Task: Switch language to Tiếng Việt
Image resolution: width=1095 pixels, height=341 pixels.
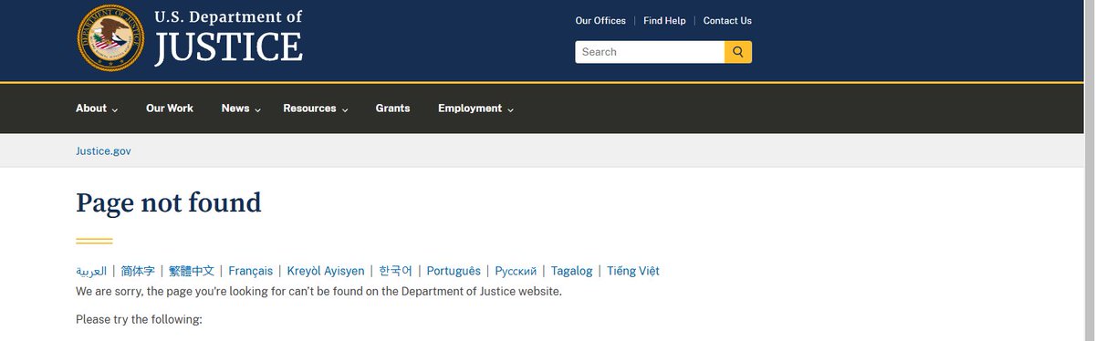Action: (x=633, y=271)
